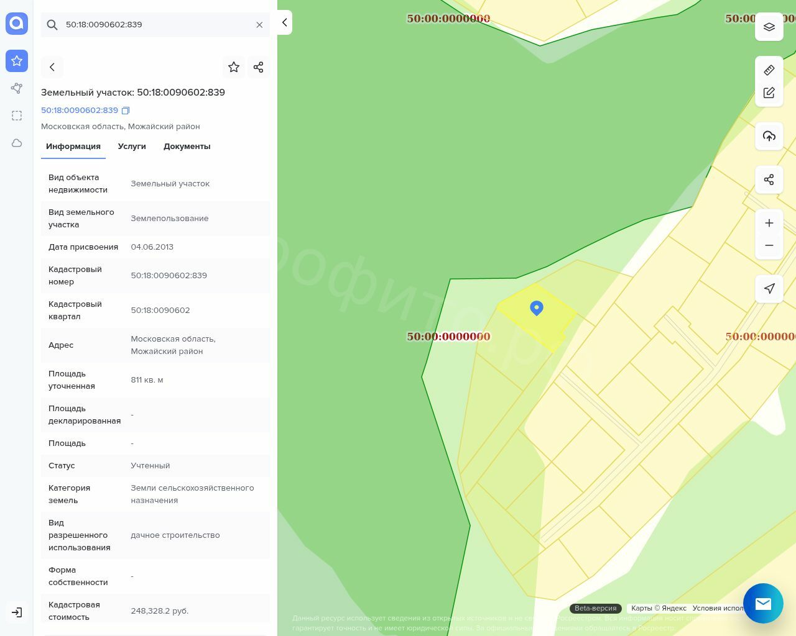
Task: Click the cloud upload button on map
Action: [x=769, y=136]
